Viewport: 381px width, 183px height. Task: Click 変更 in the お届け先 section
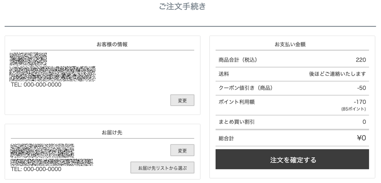point(182,150)
